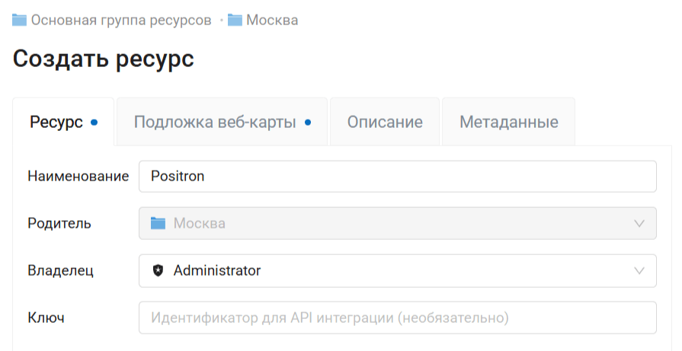This screenshot has height=351, width=682.
Task: Click the blue dot on Ресурс tab
Action: click(94, 122)
